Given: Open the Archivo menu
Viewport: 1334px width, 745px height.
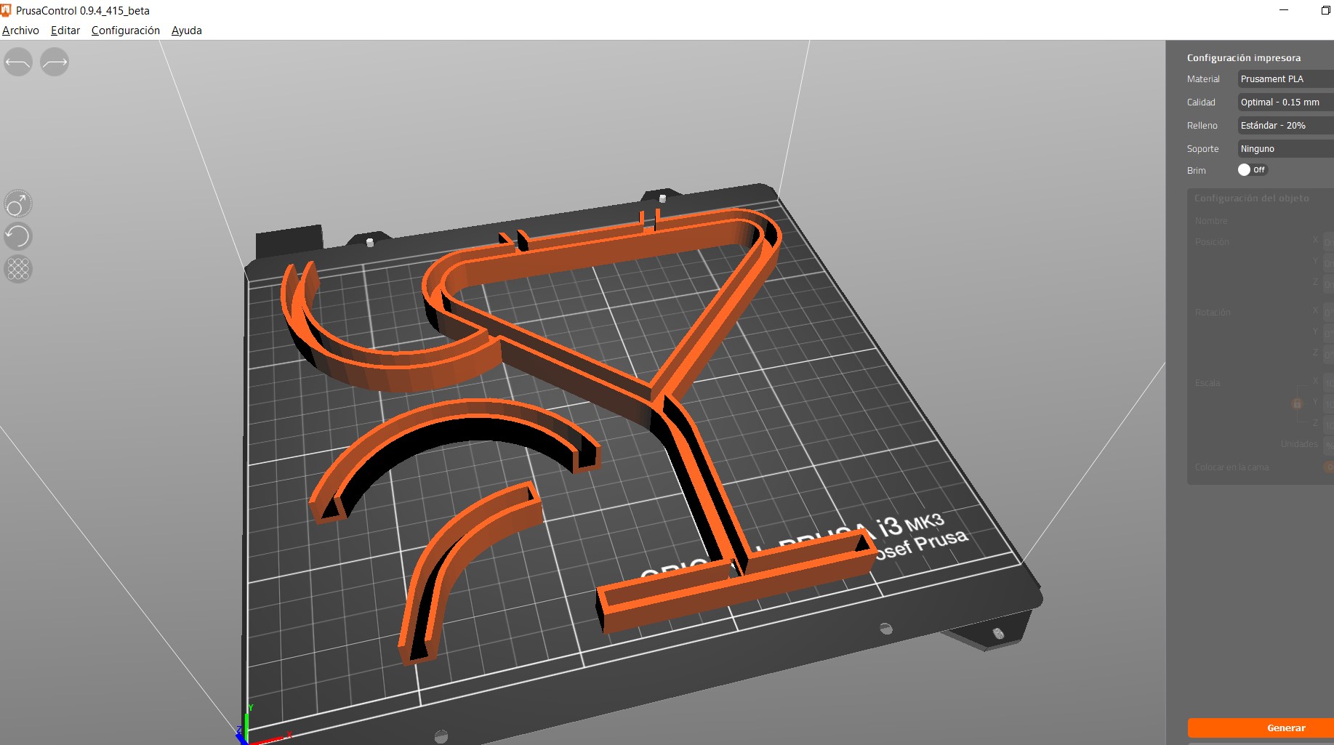Looking at the screenshot, I should click(20, 31).
